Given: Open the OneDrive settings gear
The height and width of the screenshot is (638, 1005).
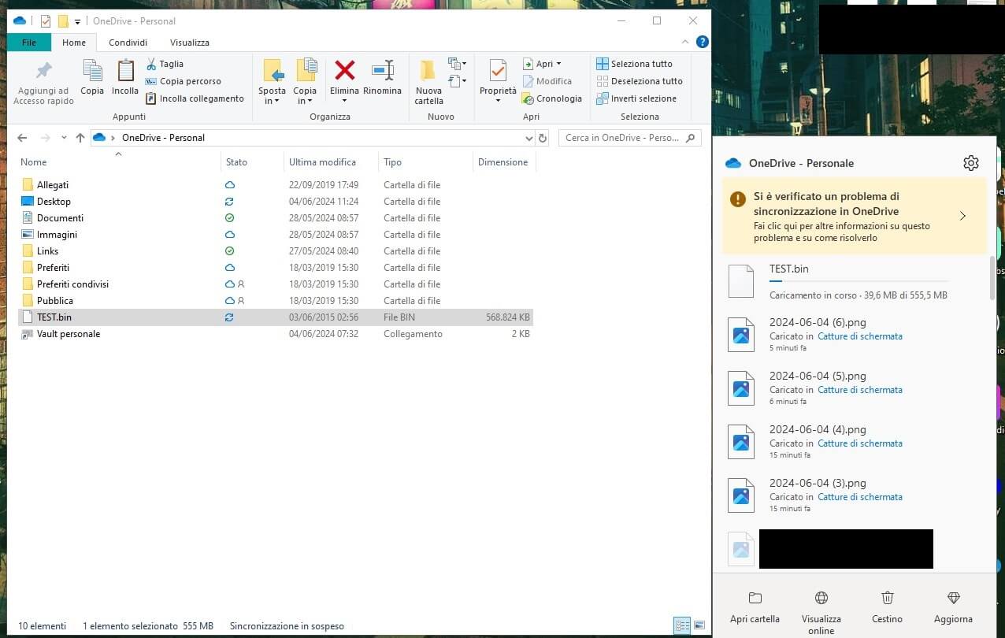Looking at the screenshot, I should 970,163.
